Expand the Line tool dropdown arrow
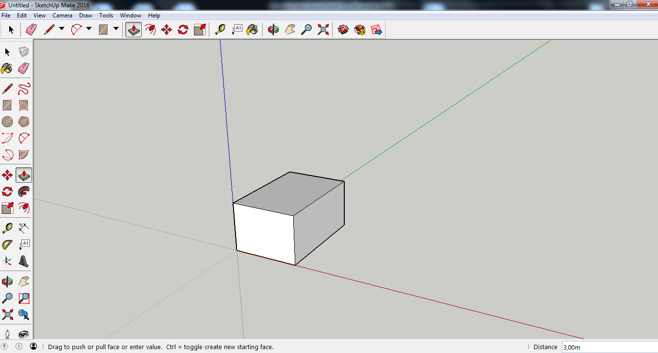 pyautogui.click(x=62, y=29)
